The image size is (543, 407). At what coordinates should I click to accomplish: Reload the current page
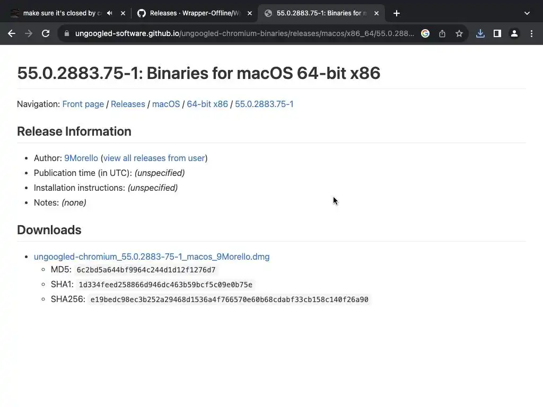(46, 33)
